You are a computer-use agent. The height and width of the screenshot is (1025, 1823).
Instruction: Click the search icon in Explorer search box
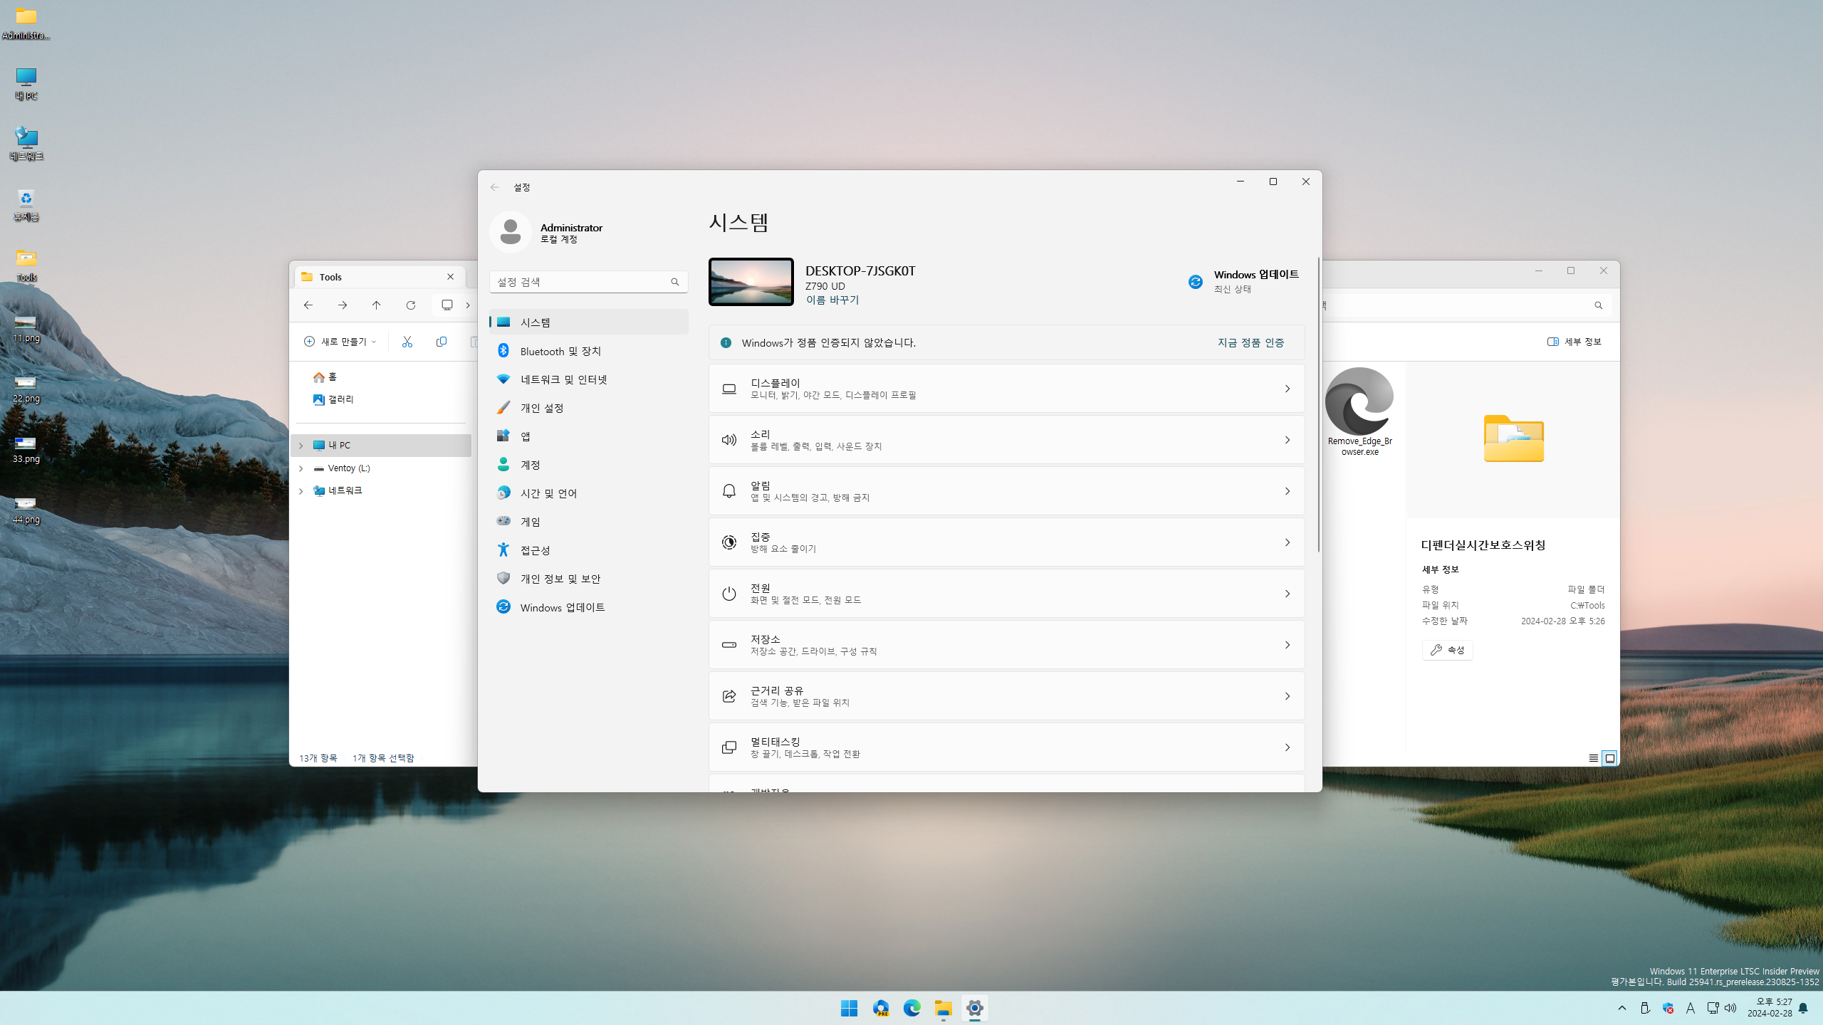(x=1598, y=305)
